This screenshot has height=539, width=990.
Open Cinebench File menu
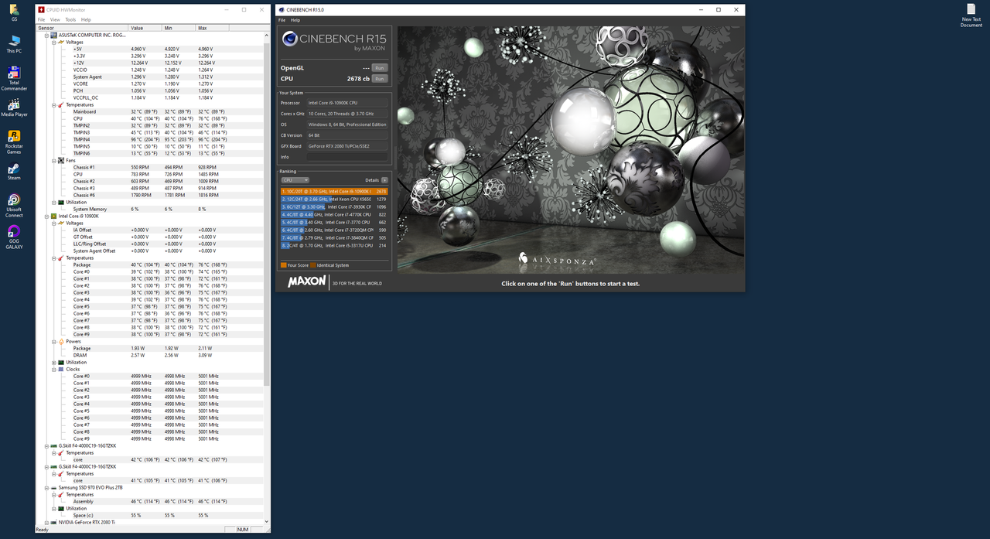pyautogui.click(x=282, y=20)
